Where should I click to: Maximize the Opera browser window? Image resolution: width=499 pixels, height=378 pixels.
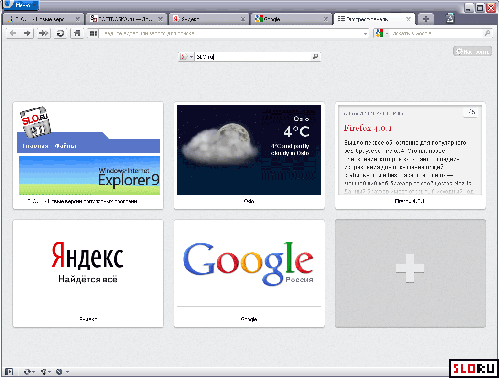(480, 8)
